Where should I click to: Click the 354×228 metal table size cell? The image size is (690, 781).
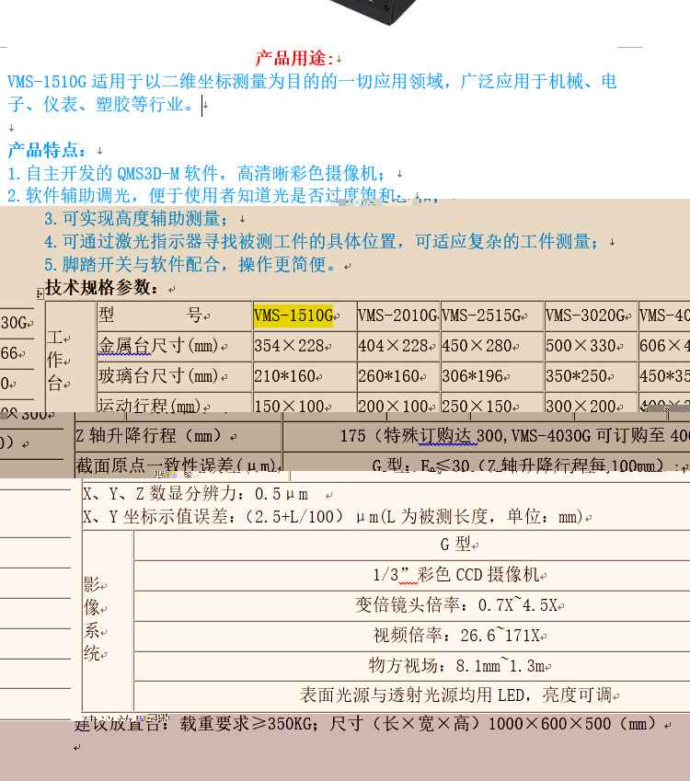[x=292, y=347]
